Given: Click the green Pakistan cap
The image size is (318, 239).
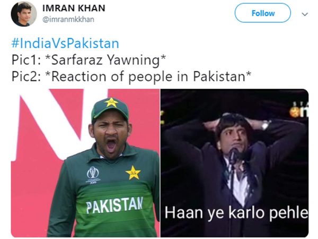Looking at the screenshot, I should click(x=110, y=110).
